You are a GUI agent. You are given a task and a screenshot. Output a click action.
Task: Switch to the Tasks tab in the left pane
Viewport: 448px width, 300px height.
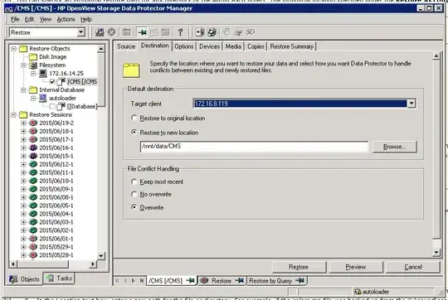pos(60,278)
